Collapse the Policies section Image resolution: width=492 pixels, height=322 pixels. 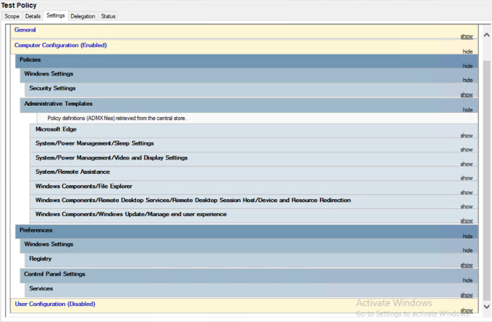(x=467, y=66)
